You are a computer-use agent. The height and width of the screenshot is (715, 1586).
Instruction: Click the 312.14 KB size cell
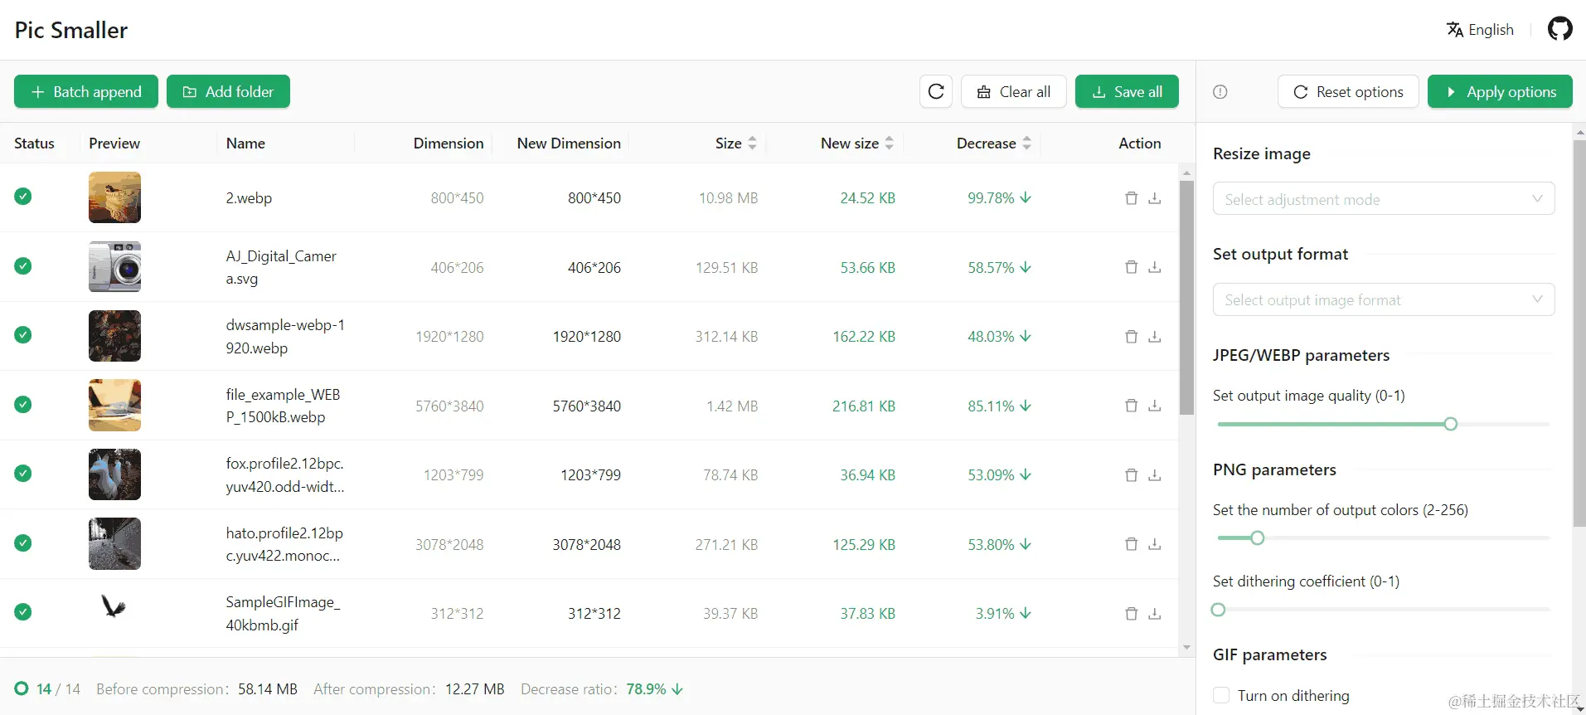pyautogui.click(x=726, y=337)
